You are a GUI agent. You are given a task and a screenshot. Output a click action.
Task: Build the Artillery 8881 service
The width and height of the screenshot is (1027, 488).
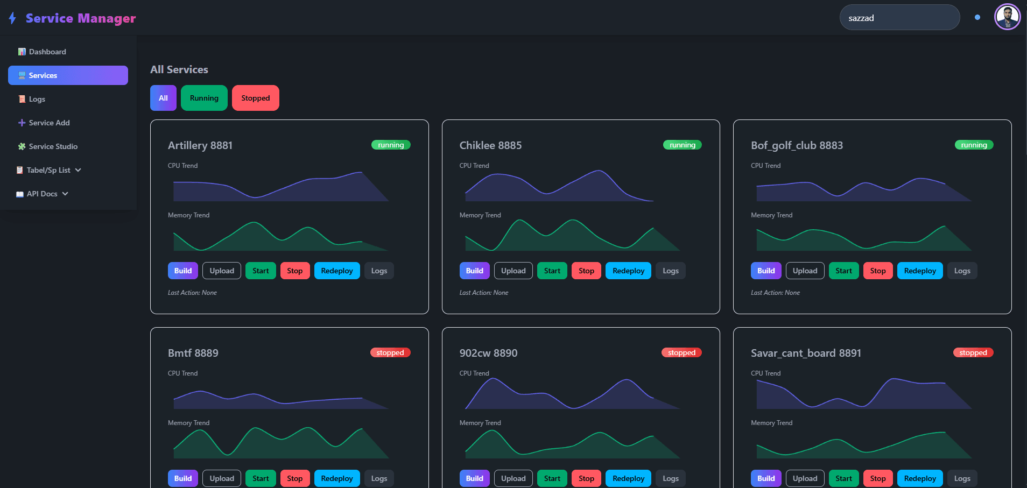click(183, 271)
